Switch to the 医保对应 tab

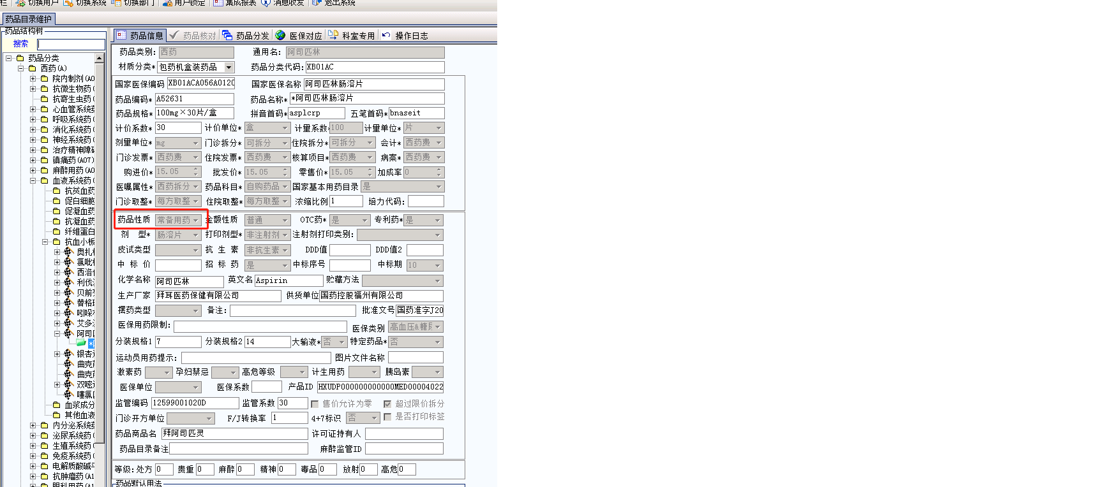(299, 35)
